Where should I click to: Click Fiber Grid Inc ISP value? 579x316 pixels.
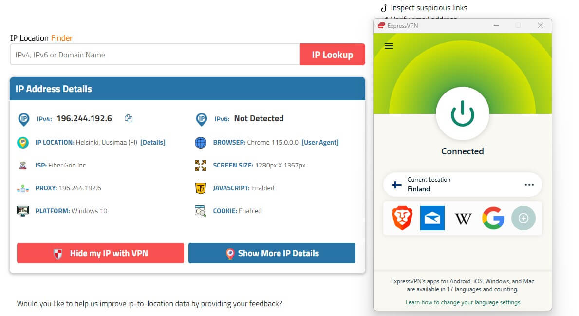click(x=67, y=166)
